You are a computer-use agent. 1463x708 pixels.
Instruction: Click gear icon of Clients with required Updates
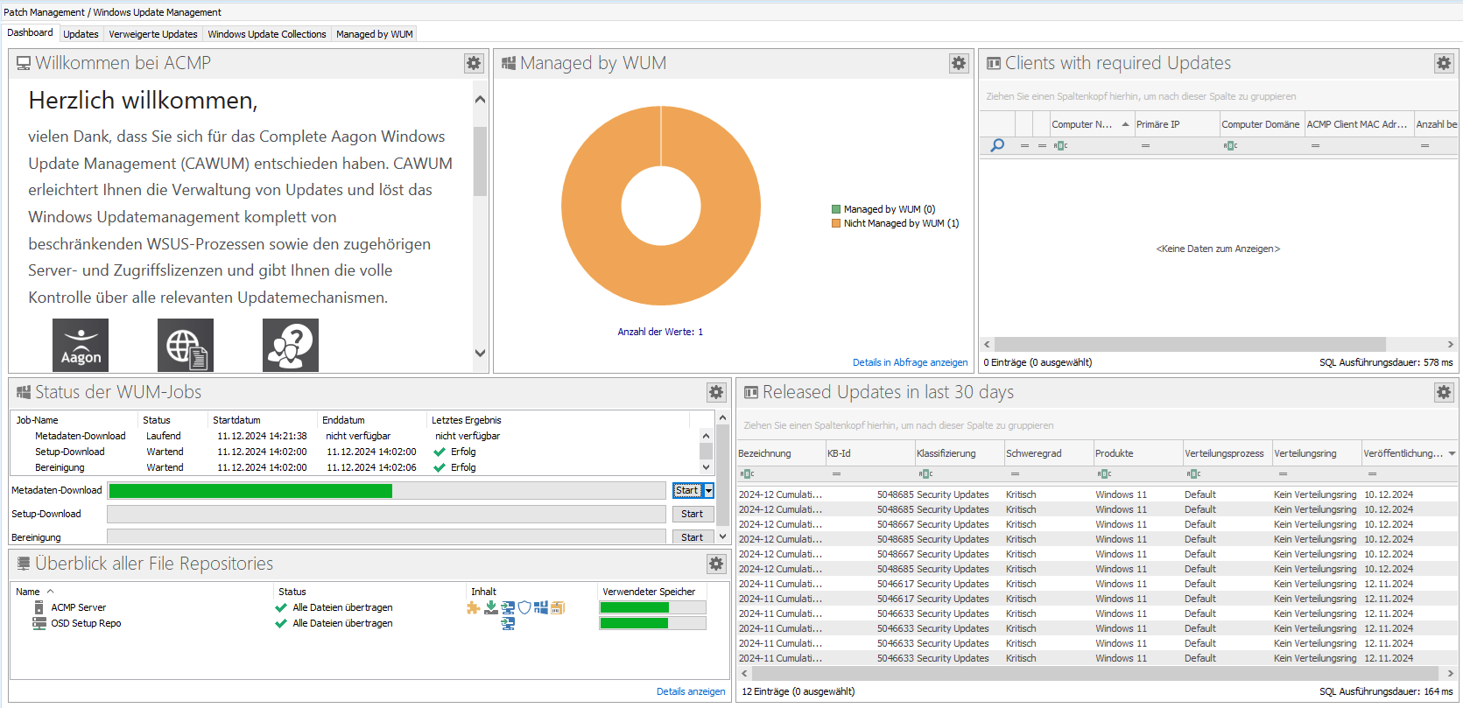click(x=1444, y=63)
